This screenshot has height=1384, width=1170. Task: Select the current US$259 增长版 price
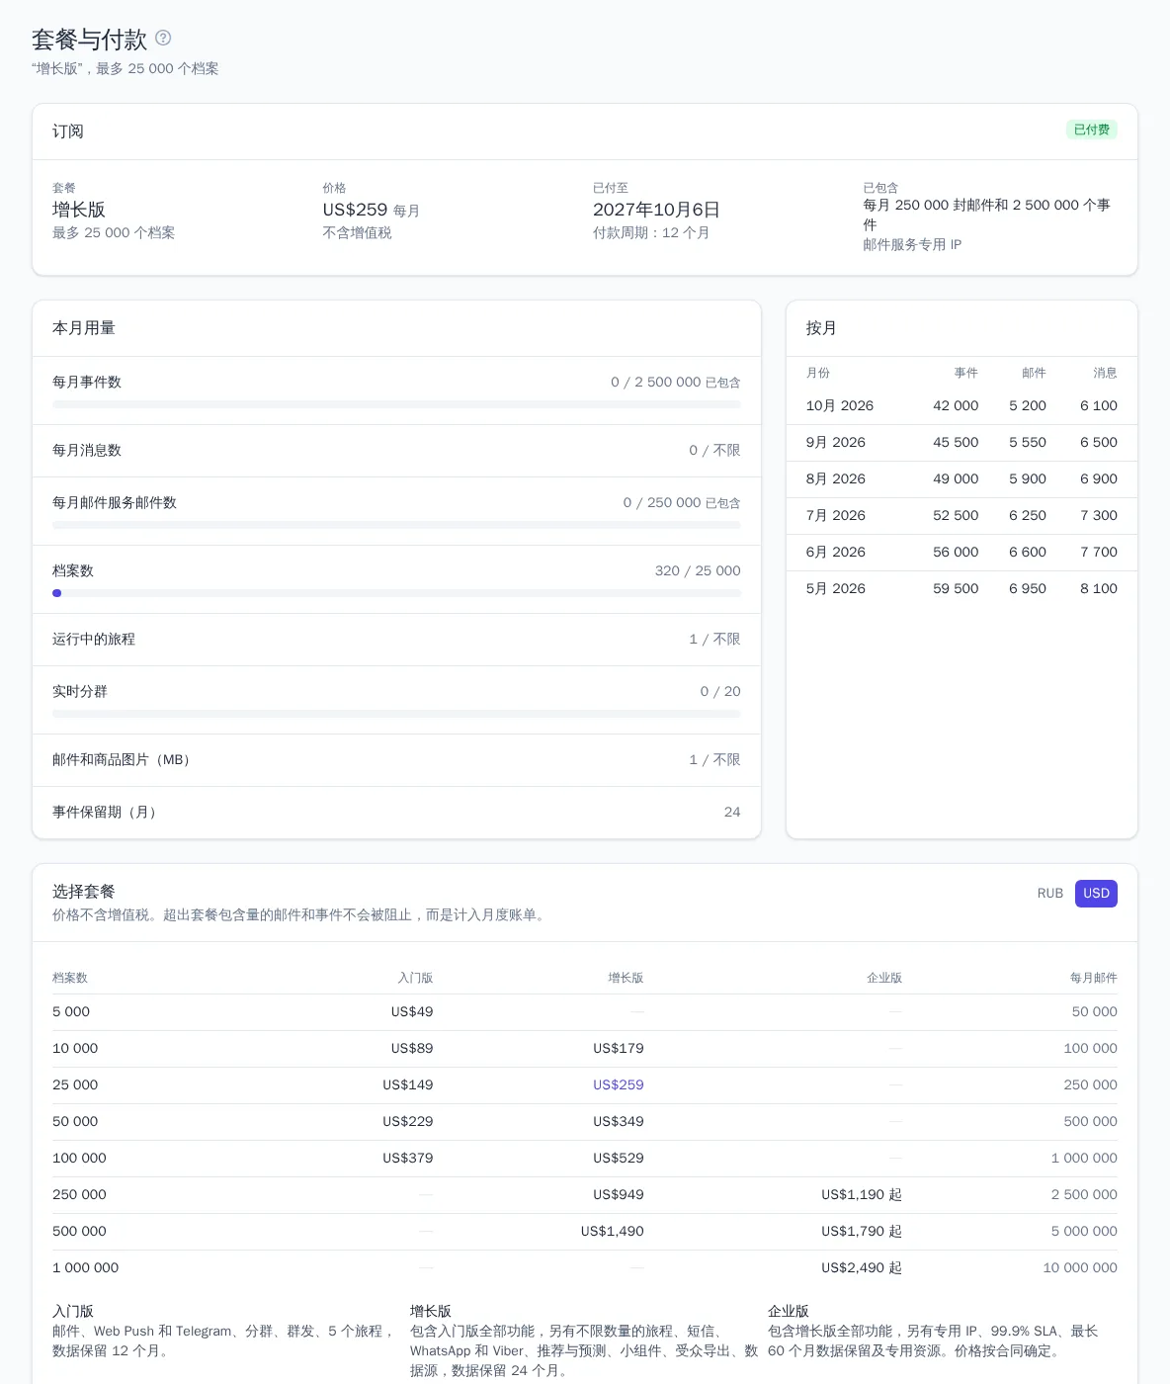(x=619, y=1084)
